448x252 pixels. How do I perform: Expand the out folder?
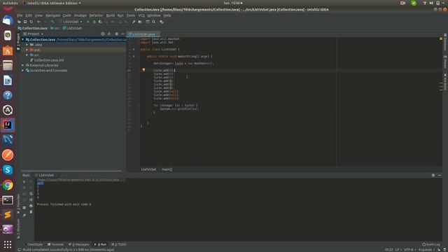coord(27,50)
